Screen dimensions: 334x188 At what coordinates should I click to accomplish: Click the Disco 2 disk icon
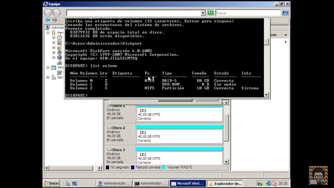point(110,128)
